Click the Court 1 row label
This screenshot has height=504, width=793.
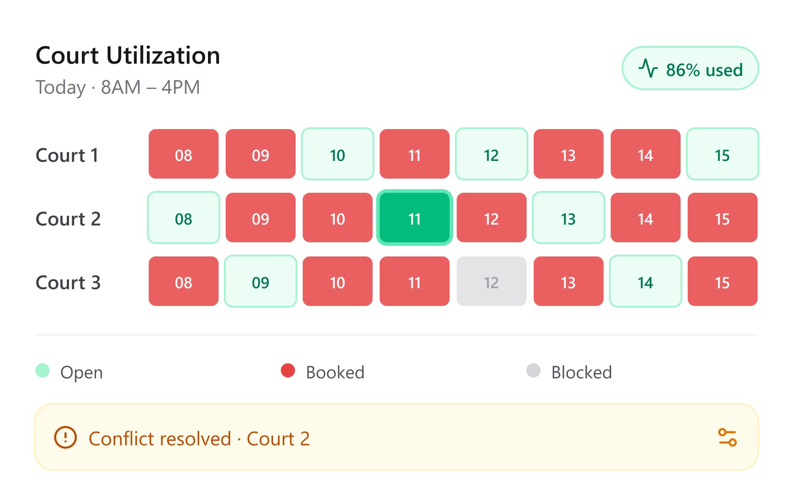click(x=67, y=155)
